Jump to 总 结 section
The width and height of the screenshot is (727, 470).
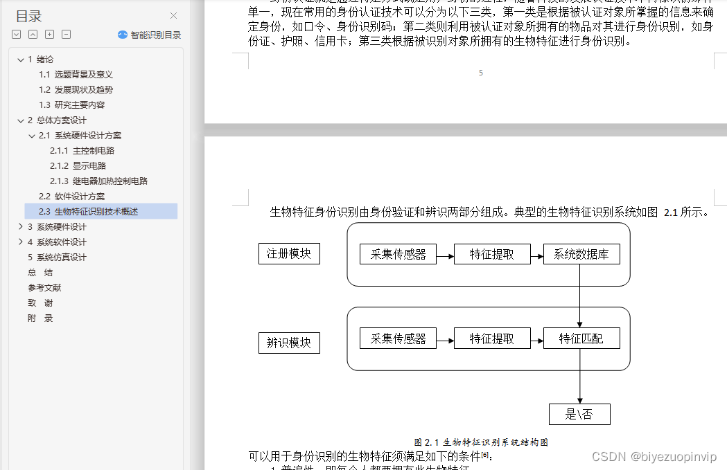pos(40,273)
